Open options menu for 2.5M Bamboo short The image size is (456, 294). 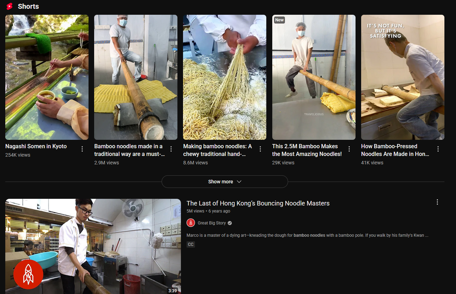349,149
